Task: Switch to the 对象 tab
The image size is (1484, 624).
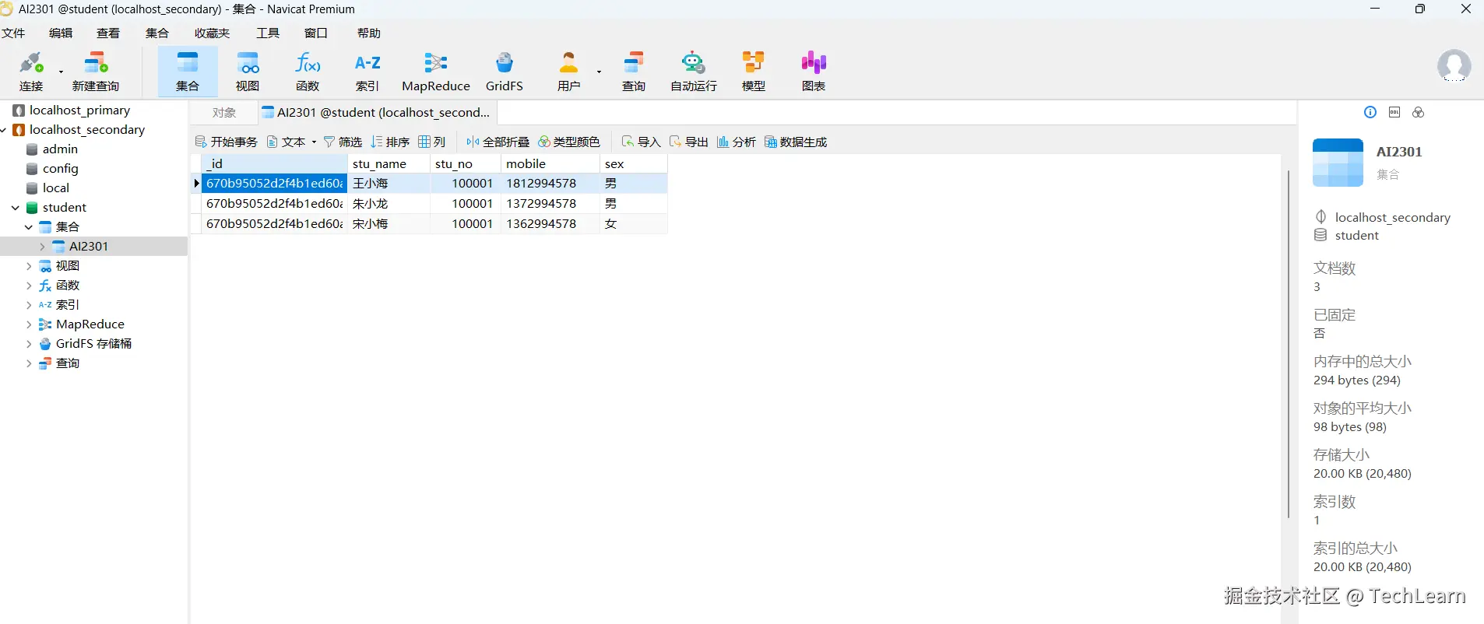Action: point(224,113)
